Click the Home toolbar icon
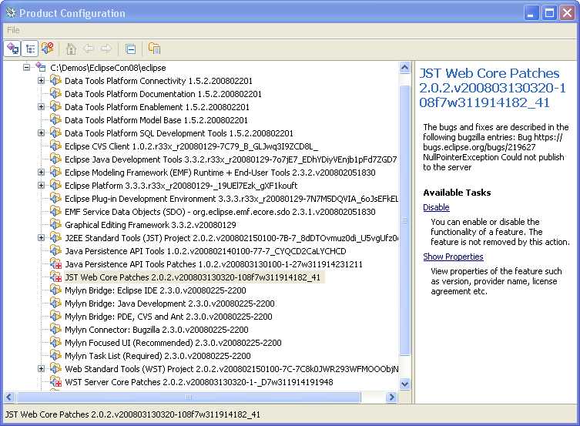 coord(71,49)
